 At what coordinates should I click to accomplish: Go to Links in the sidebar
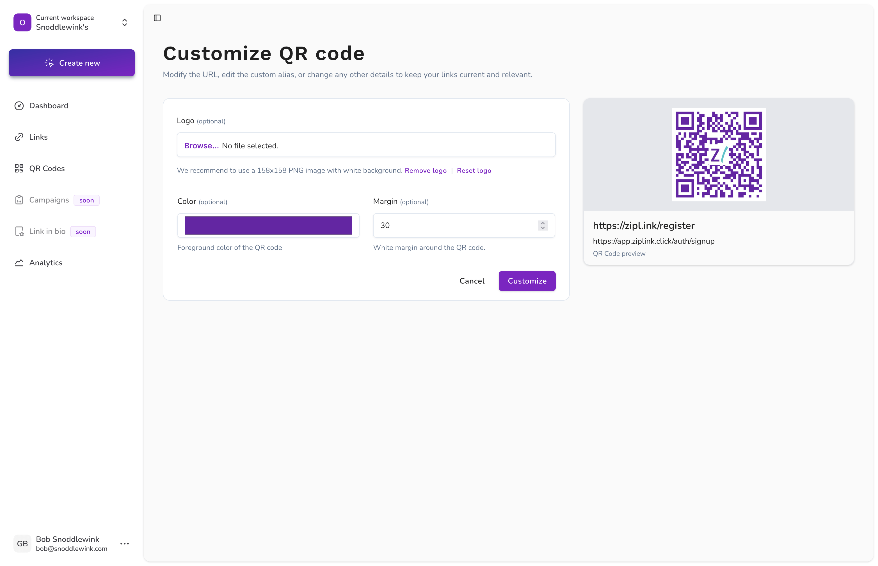[38, 137]
